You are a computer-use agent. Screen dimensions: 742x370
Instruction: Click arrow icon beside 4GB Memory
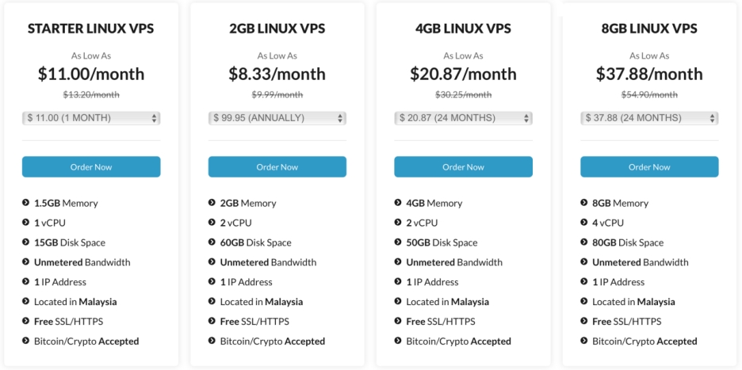point(398,203)
